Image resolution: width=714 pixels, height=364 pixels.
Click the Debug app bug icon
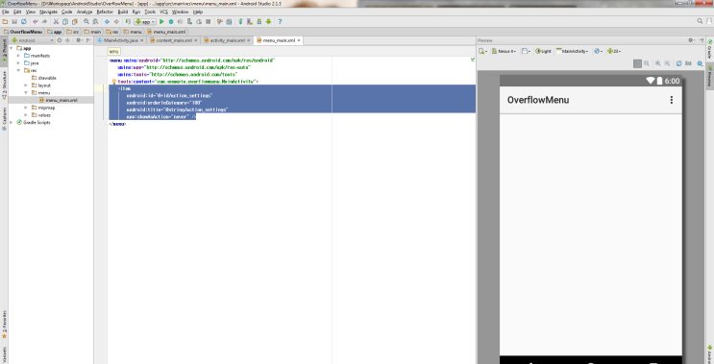click(171, 21)
